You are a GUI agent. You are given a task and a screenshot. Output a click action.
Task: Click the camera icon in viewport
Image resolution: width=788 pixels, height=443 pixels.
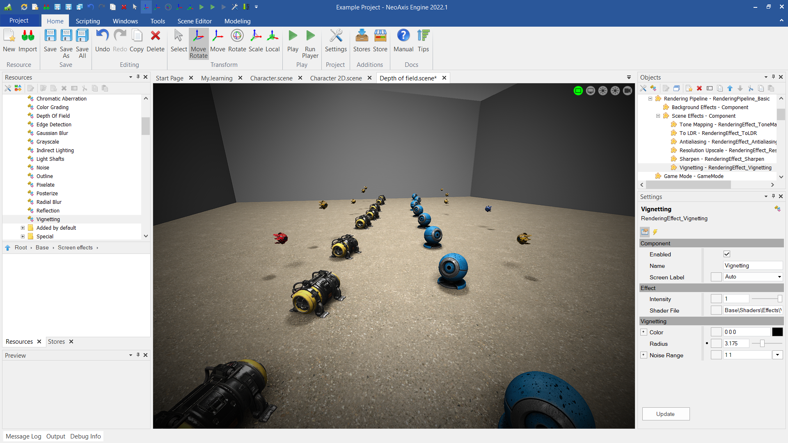tap(628, 91)
